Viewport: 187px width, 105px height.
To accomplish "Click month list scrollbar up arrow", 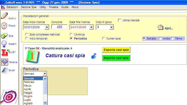I will click(x=45, y=79).
